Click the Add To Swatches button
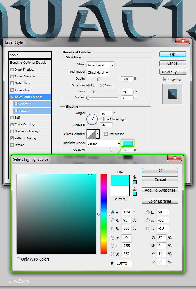The image size is (196, 289). pyautogui.click(x=160, y=190)
